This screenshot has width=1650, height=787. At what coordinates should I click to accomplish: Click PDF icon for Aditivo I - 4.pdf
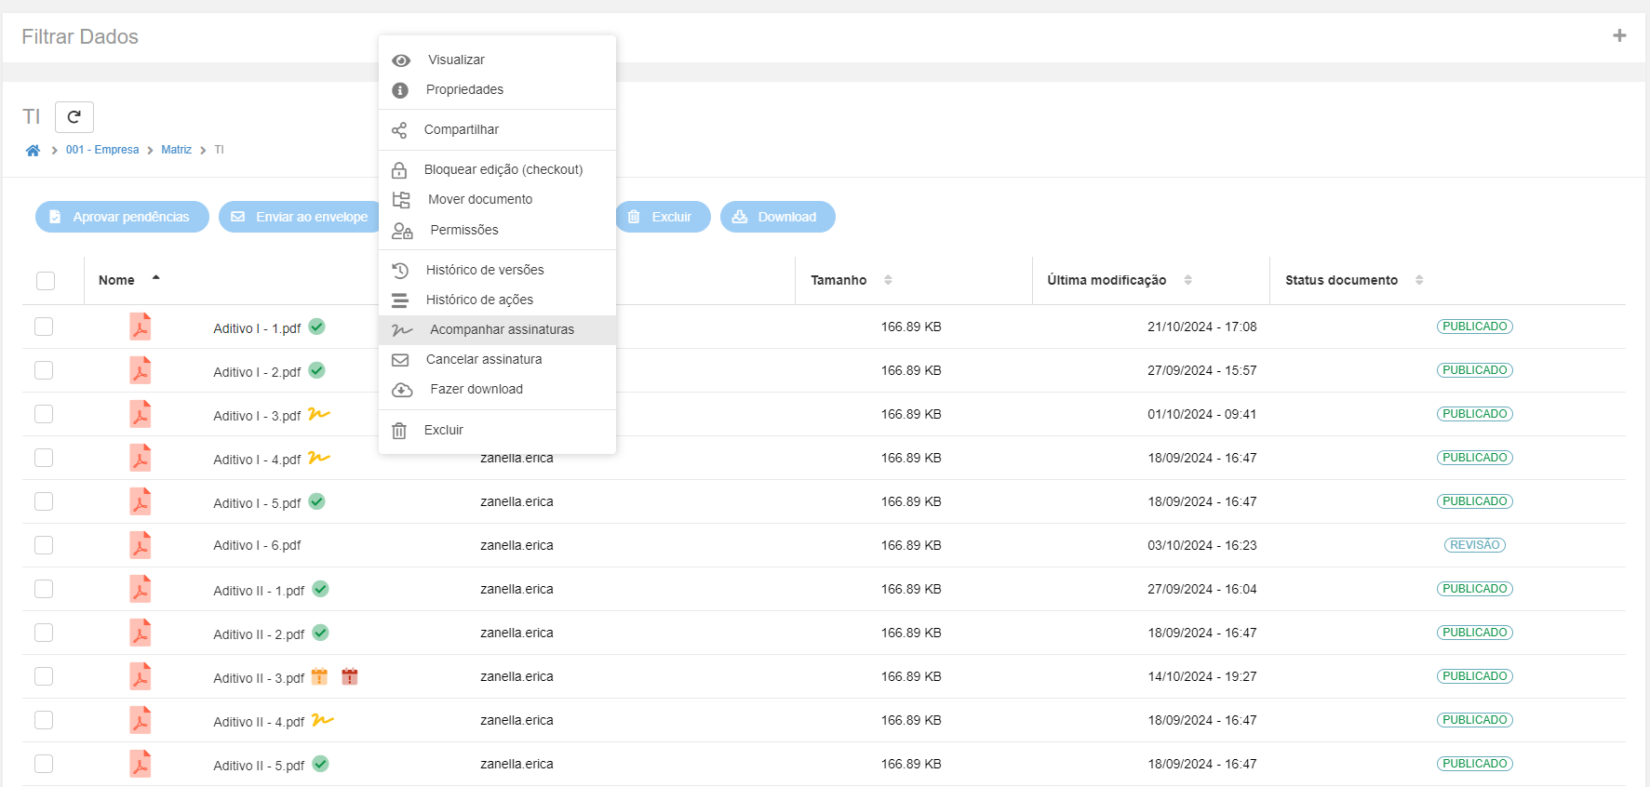pos(141,458)
